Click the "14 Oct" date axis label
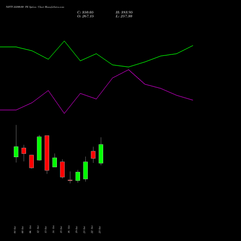Image resolution: width=241 pixels, height=241 pixels. (x=54, y=230)
